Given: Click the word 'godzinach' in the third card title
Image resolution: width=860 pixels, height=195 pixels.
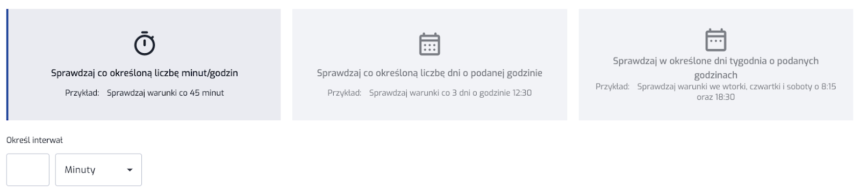Looking at the screenshot, I should [715, 75].
